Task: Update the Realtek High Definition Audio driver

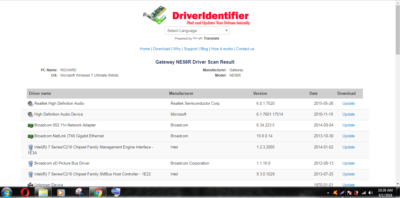Action: (x=349, y=104)
